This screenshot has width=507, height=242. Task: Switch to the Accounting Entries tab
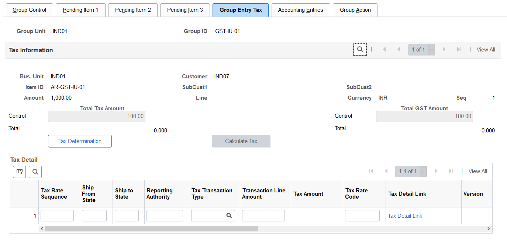[x=300, y=10]
